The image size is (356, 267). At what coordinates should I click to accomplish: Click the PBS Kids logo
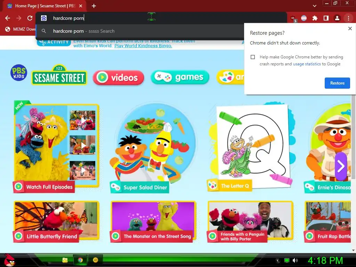19,73
